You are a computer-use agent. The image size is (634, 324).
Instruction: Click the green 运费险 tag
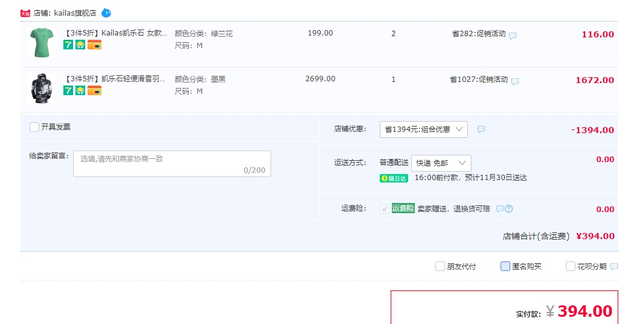(403, 208)
